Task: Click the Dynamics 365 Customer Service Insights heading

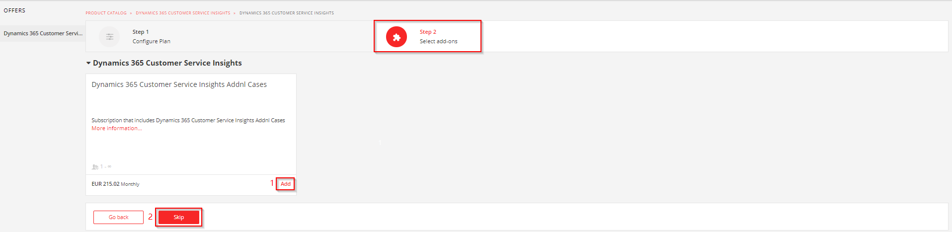Action: pyautogui.click(x=167, y=63)
